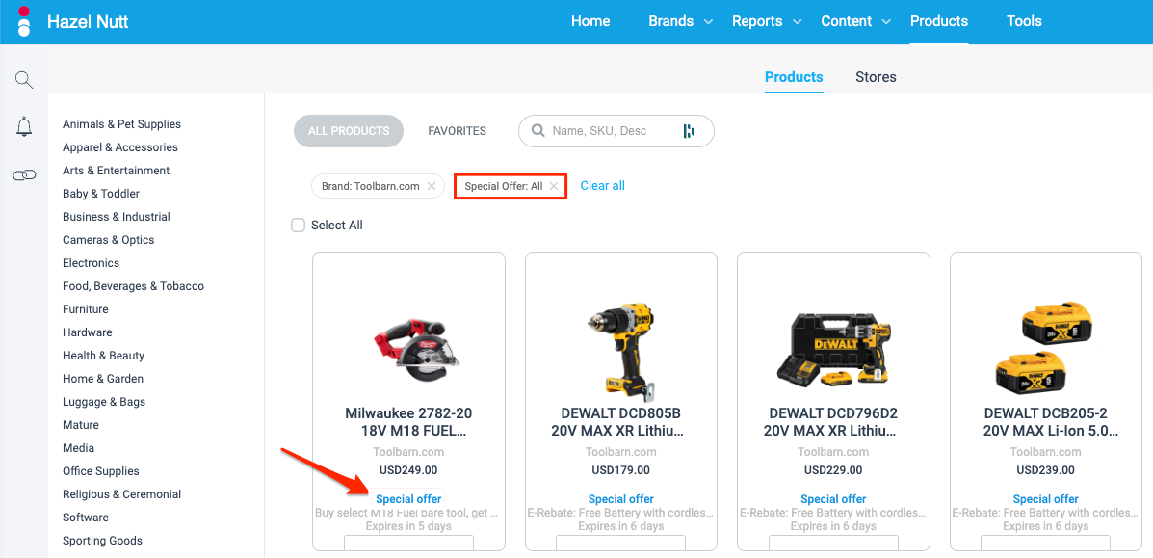Screen dimensions: 1153x558
Task: Open the Brands navigation item
Action: 670,21
